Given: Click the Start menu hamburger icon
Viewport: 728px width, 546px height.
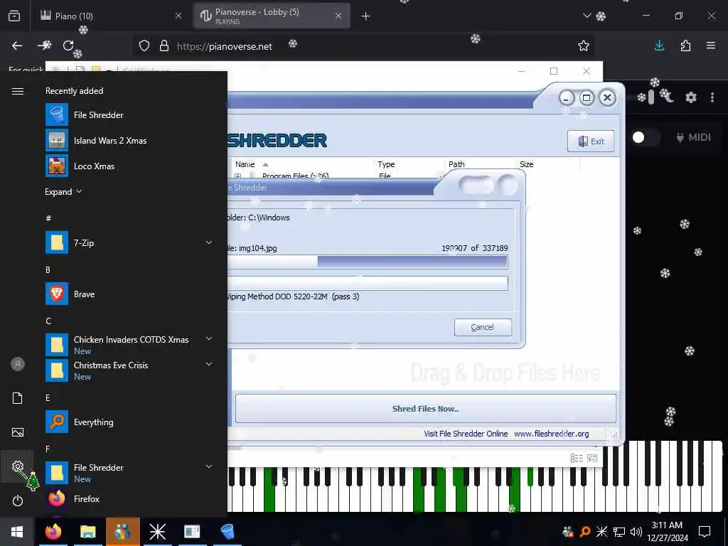Looking at the screenshot, I should tap(18, 91).
